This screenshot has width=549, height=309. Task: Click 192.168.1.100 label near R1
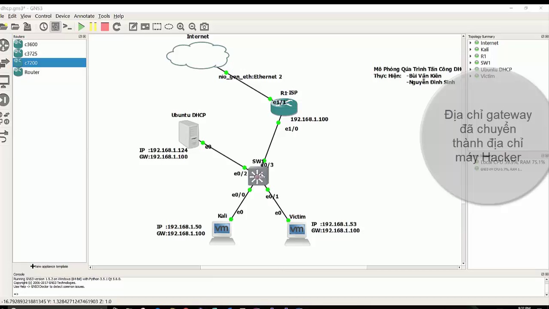coord(309,119)
